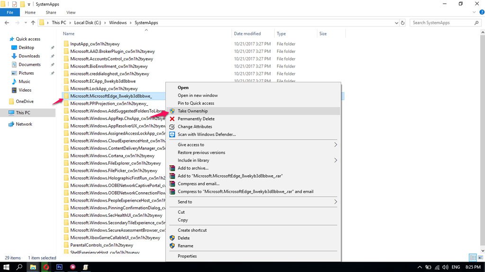
Task: Click the Take Ownership shield icon
Action: pyautogui.click(x=172, y=111)
